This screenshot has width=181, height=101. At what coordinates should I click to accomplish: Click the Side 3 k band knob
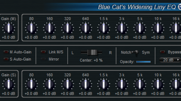(x=122, y=84)
